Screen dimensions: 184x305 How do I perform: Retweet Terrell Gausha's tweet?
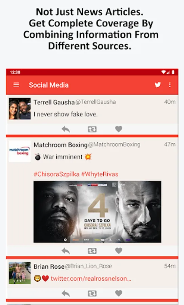[92, 129]
